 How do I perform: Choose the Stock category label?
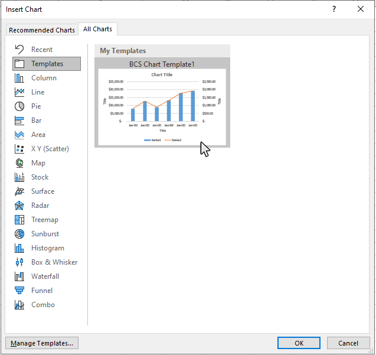click(40, 177)
